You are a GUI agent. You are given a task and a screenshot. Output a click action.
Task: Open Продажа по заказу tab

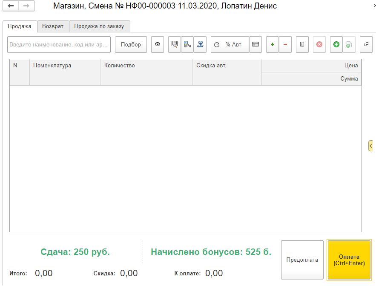coord(99,26)
